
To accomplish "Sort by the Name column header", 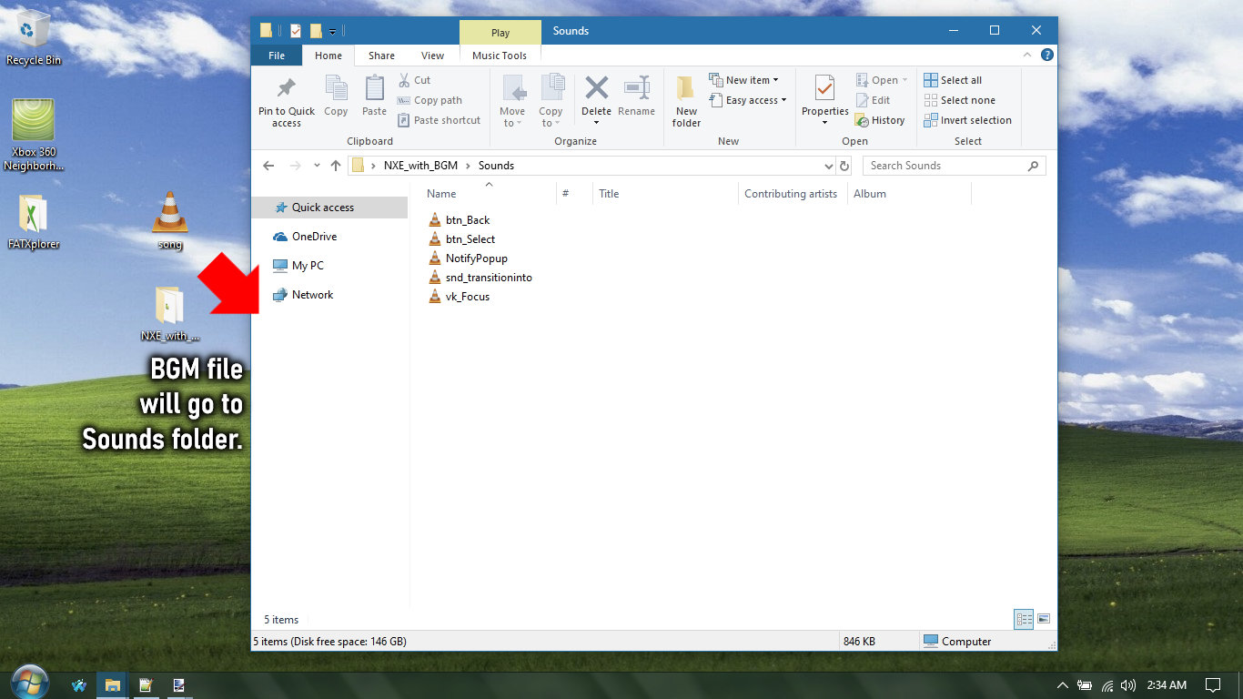I will [x=490, y=193].
